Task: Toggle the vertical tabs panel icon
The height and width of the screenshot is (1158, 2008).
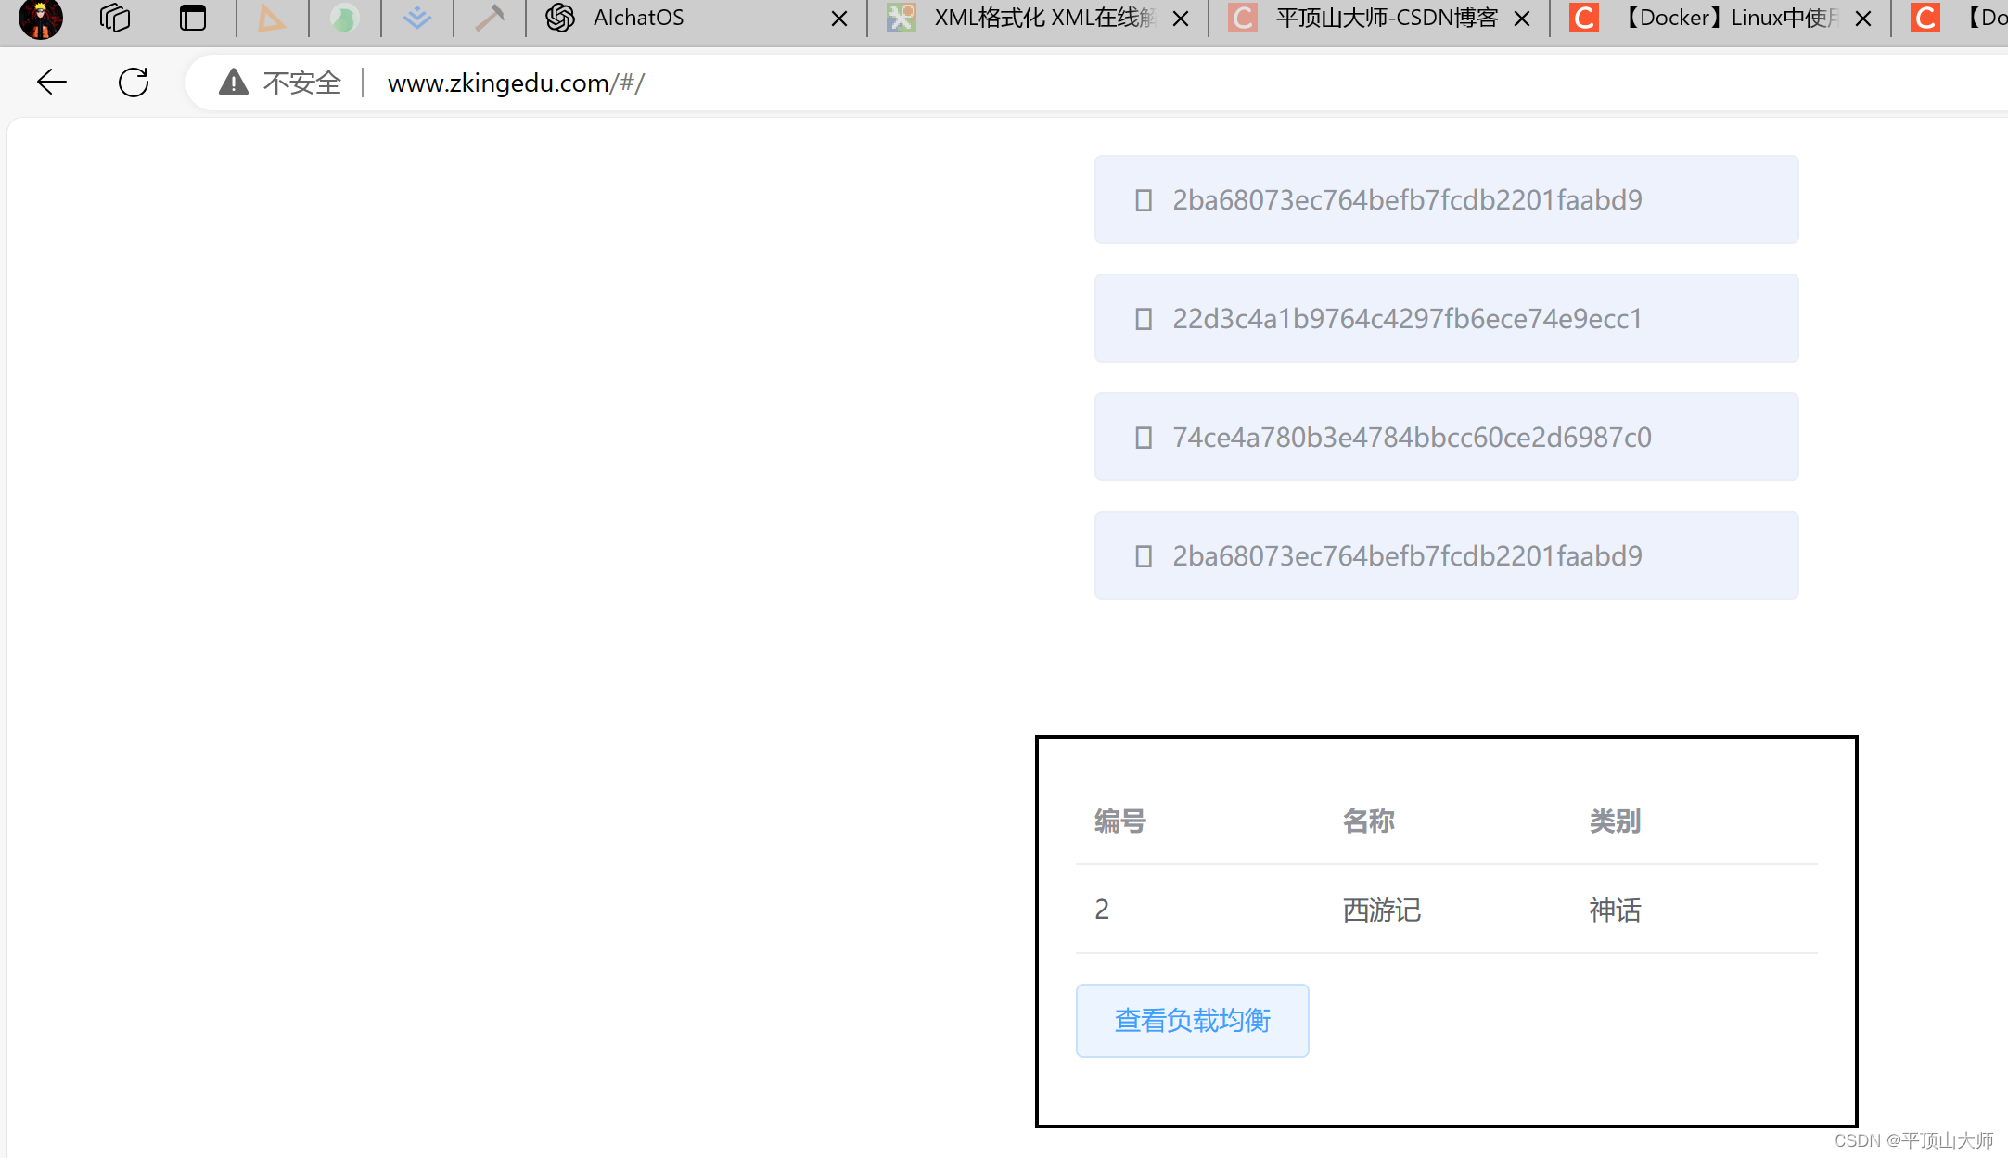Action: coord(193,19)
